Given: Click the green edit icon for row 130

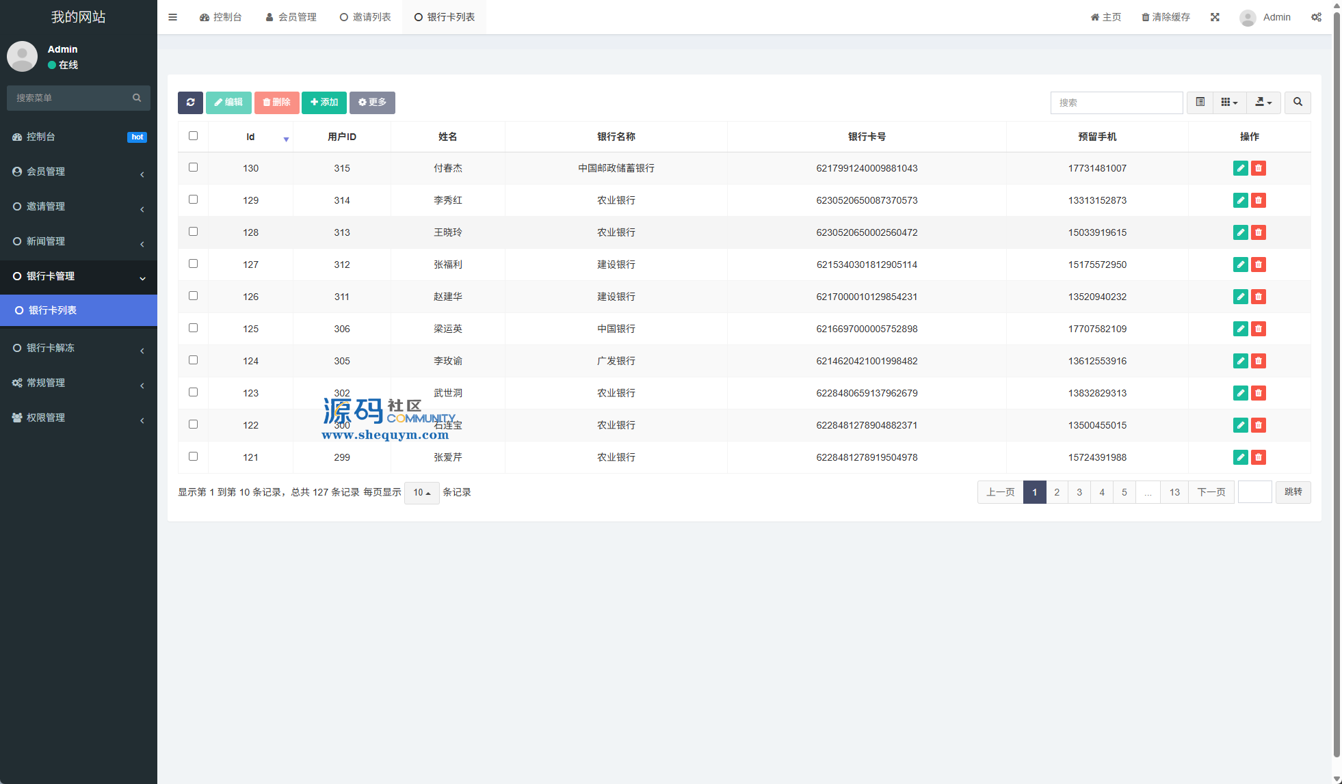Looking at the screenshot, I should 1240,168.
